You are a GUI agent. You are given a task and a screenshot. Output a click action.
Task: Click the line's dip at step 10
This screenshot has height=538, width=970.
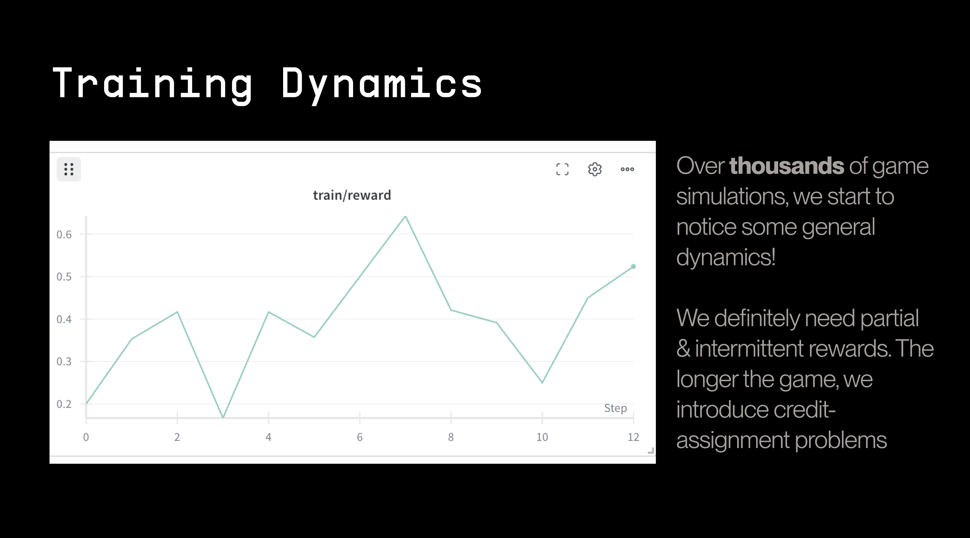(x=542, y=382)
